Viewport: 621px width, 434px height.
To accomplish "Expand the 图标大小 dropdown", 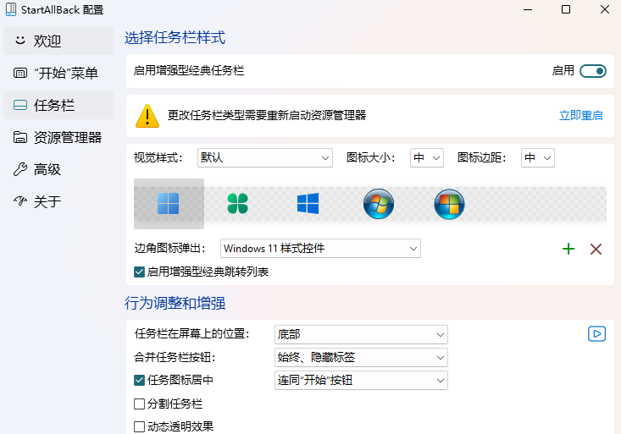I will click(x=427, y=158).
